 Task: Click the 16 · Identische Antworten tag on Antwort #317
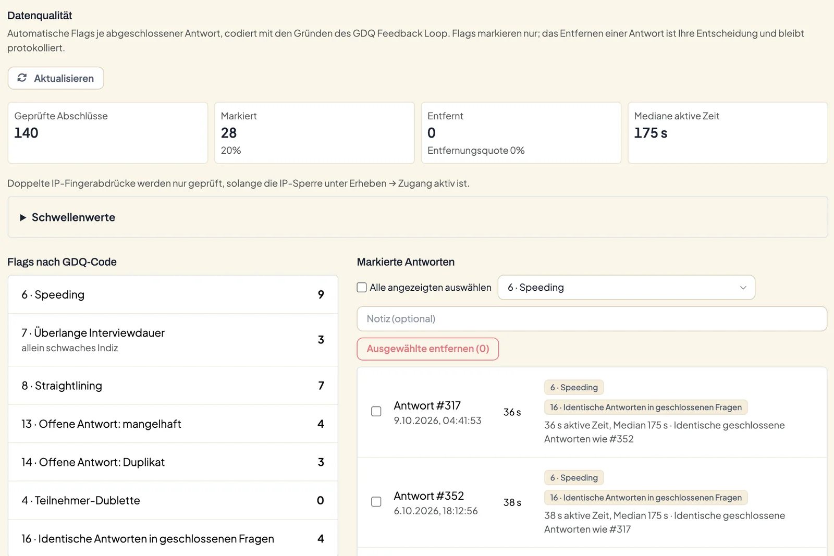[x=646, y=407]
